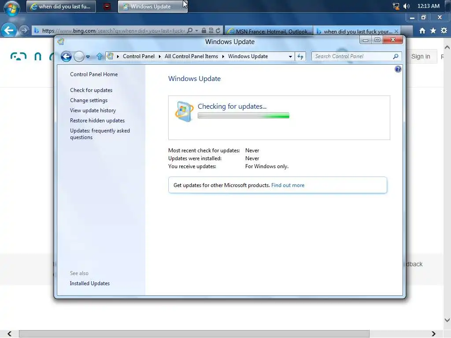Open the Internet Explorer home page

pos(422,30)
